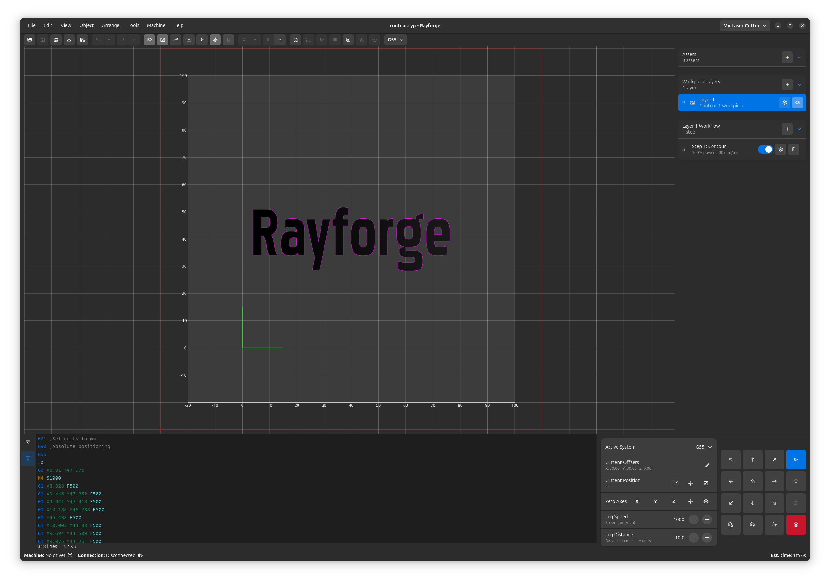830x583 pixels.
Task: Show travel moves using the toolbar icon
Action: [x=176, y=40]
